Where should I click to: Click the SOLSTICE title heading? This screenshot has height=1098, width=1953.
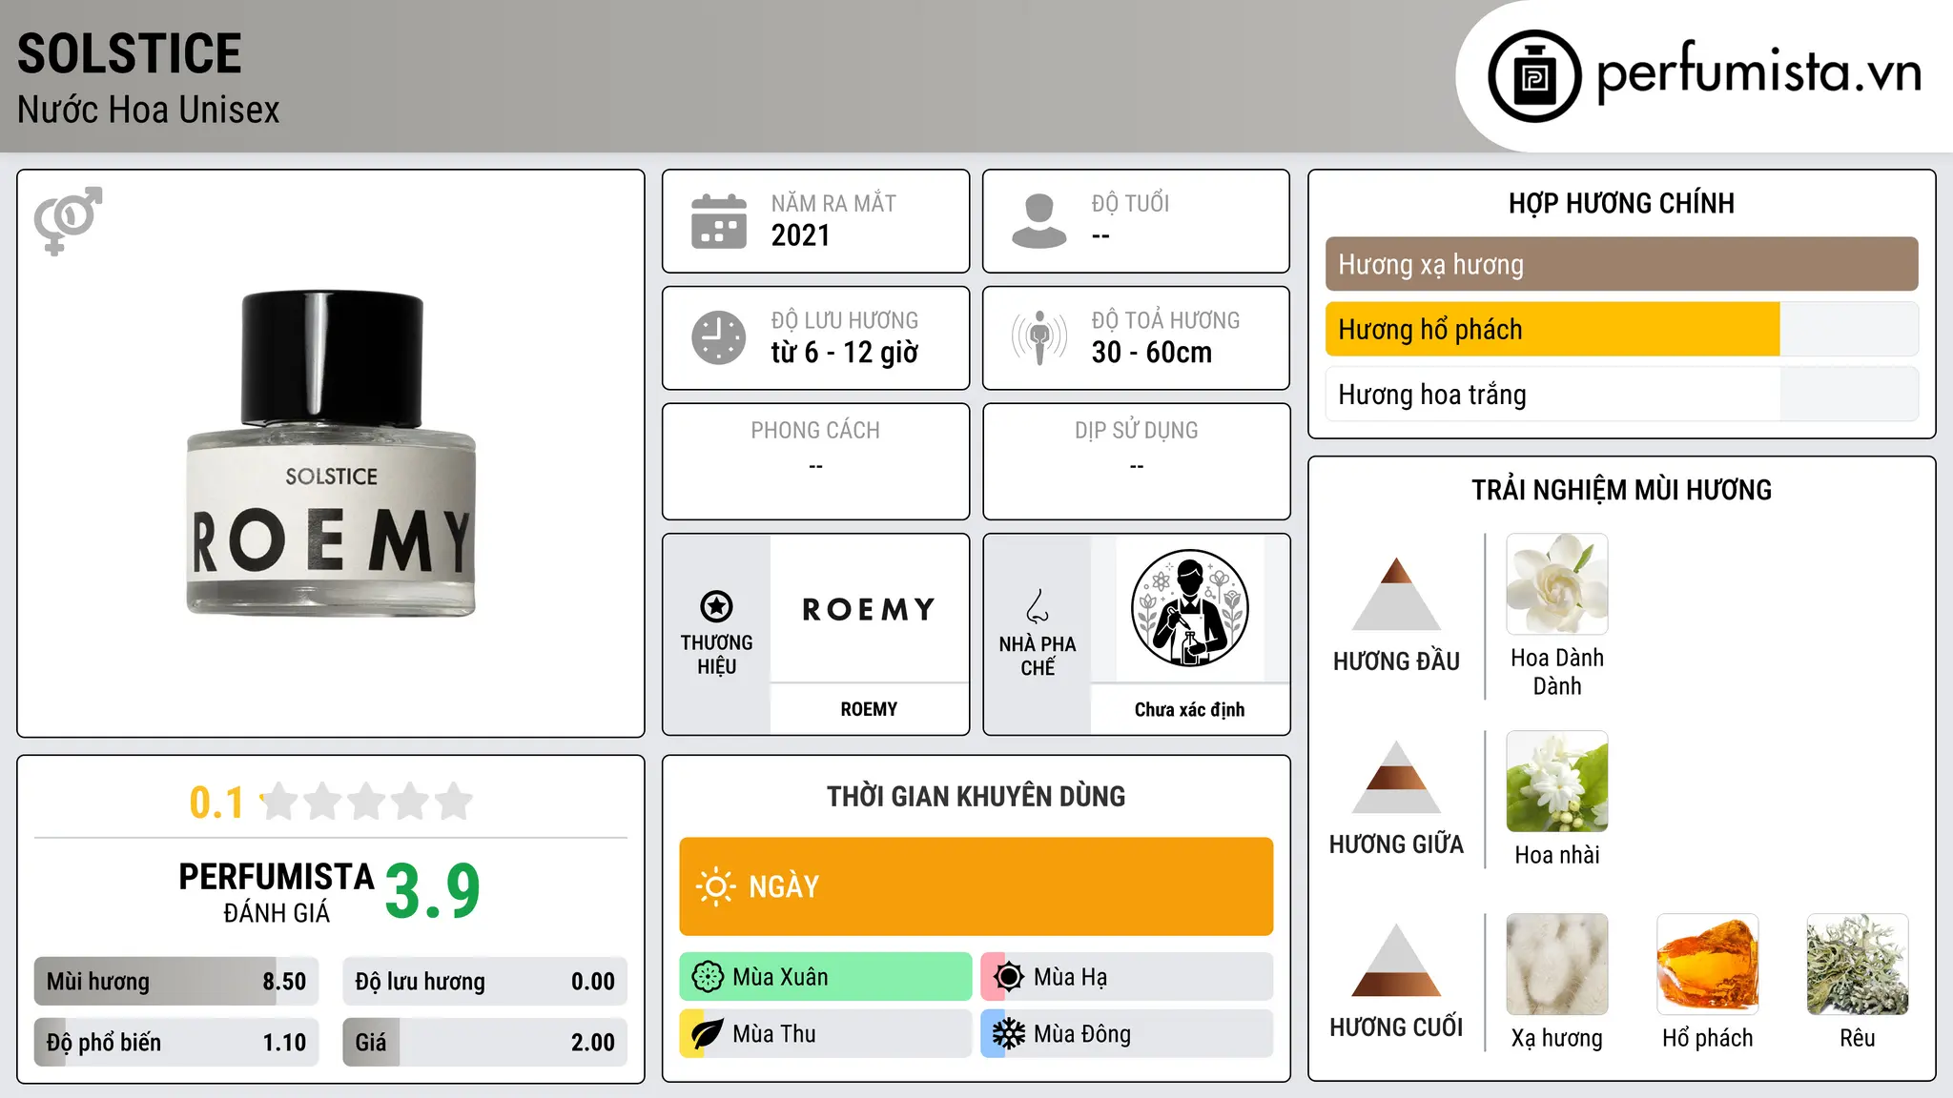[x=130, y=53]
